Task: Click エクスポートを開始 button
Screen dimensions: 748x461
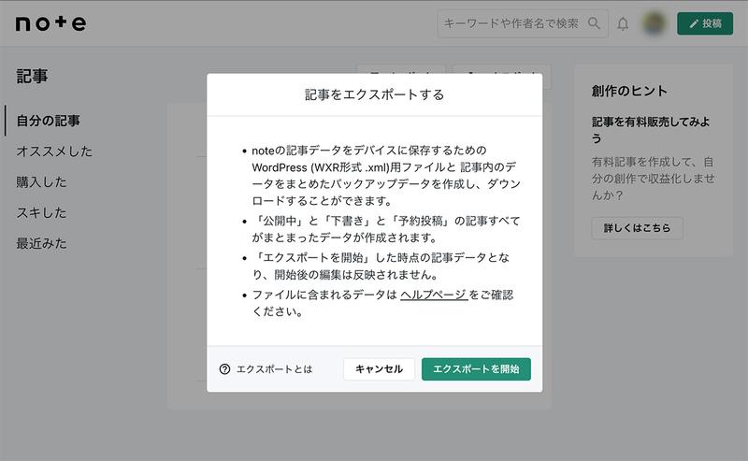Action: point(476,369)
